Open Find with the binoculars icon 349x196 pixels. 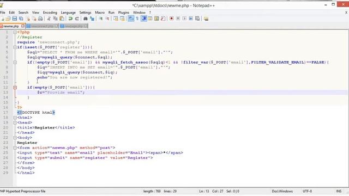pyautogui.click(x=85, y=19)
